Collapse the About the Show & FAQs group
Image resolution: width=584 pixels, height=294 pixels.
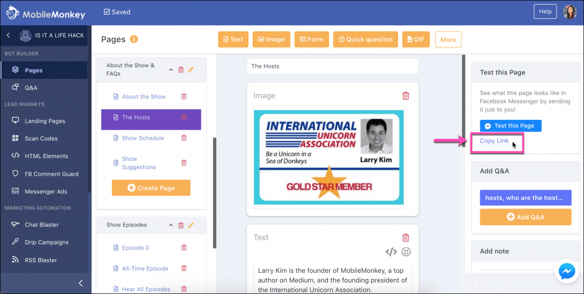pyautogui.click(x=171, y=70)
